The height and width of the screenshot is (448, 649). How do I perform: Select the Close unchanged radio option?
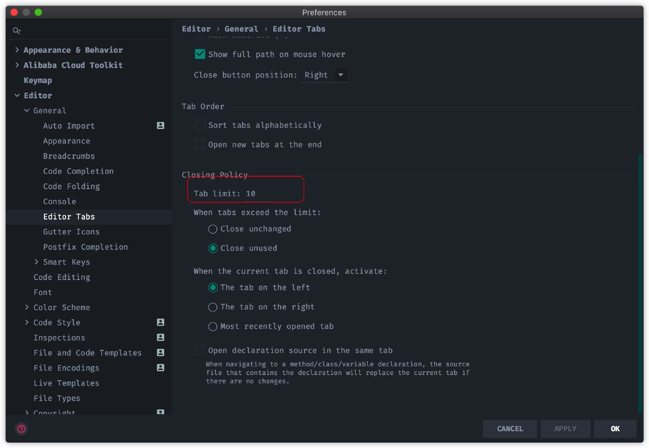213,229
